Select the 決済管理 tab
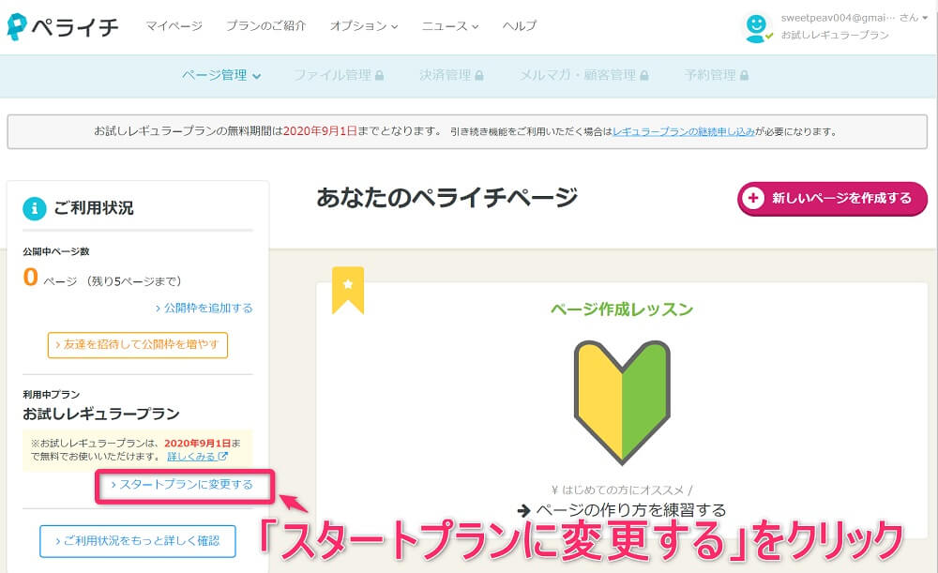Screen dimensions: 938x573 (451, 75)
